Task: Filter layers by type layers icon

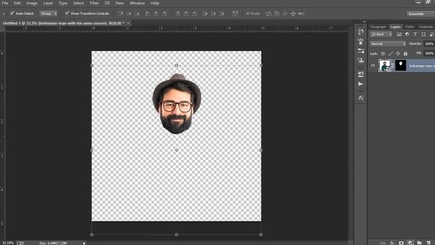Action: click(415, 35)
